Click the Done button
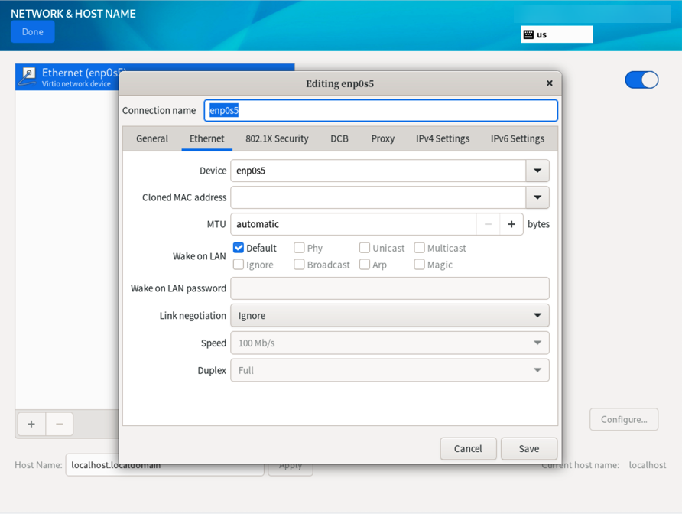 [33, 32]
